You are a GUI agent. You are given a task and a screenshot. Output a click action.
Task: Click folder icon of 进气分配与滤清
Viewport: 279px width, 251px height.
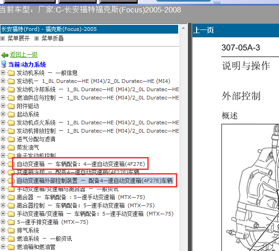[x=11, y=140]
